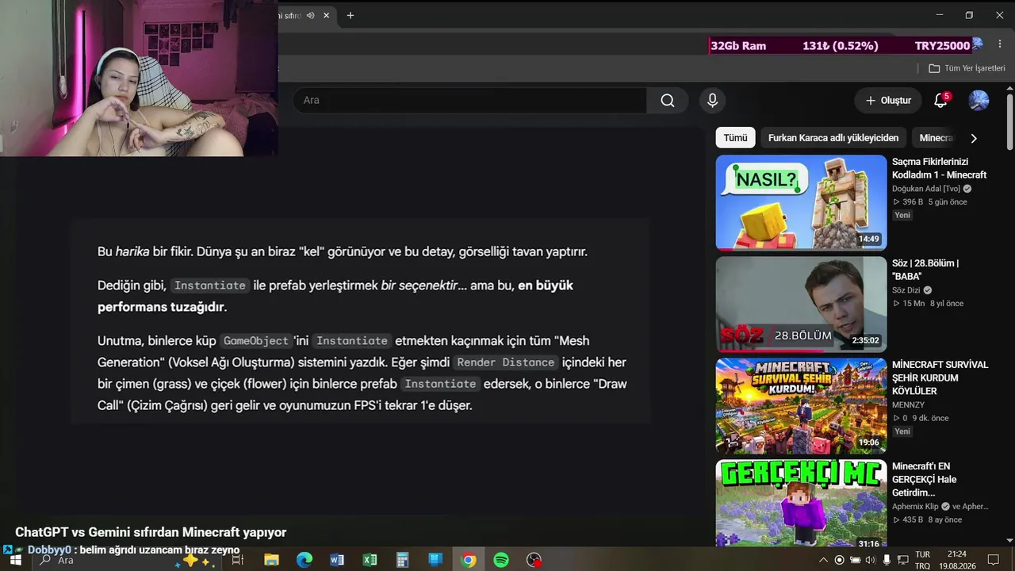Click the Oluştur create button
Image resolution: width=1015 pixels, height=571 pixels.
click(x=888, y=101)
